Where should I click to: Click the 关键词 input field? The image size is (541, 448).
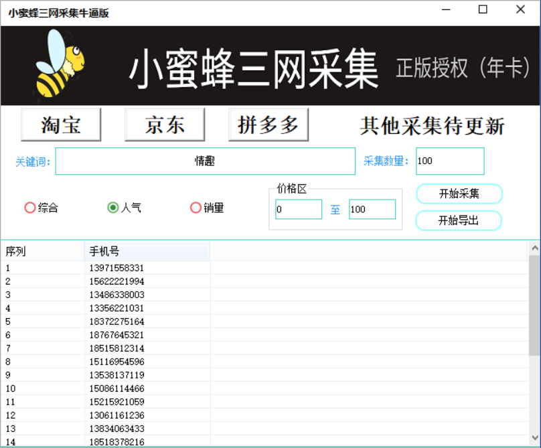click(205, 161)
